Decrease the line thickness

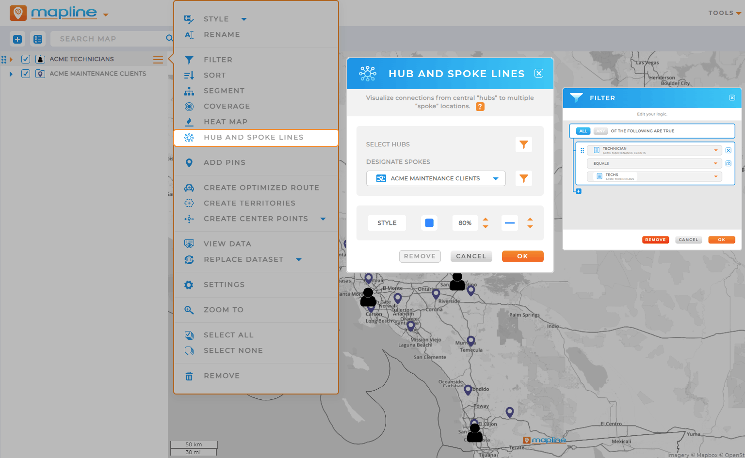click(530, 227)
